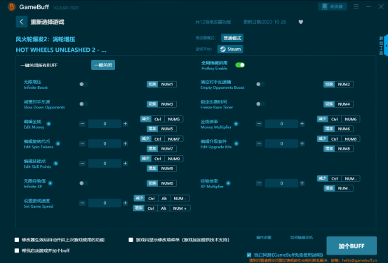Image resolution: width=388 pixels, height=263 pixels.
Task: Turn on Infinite XP toggle
Action: (83, 183)
